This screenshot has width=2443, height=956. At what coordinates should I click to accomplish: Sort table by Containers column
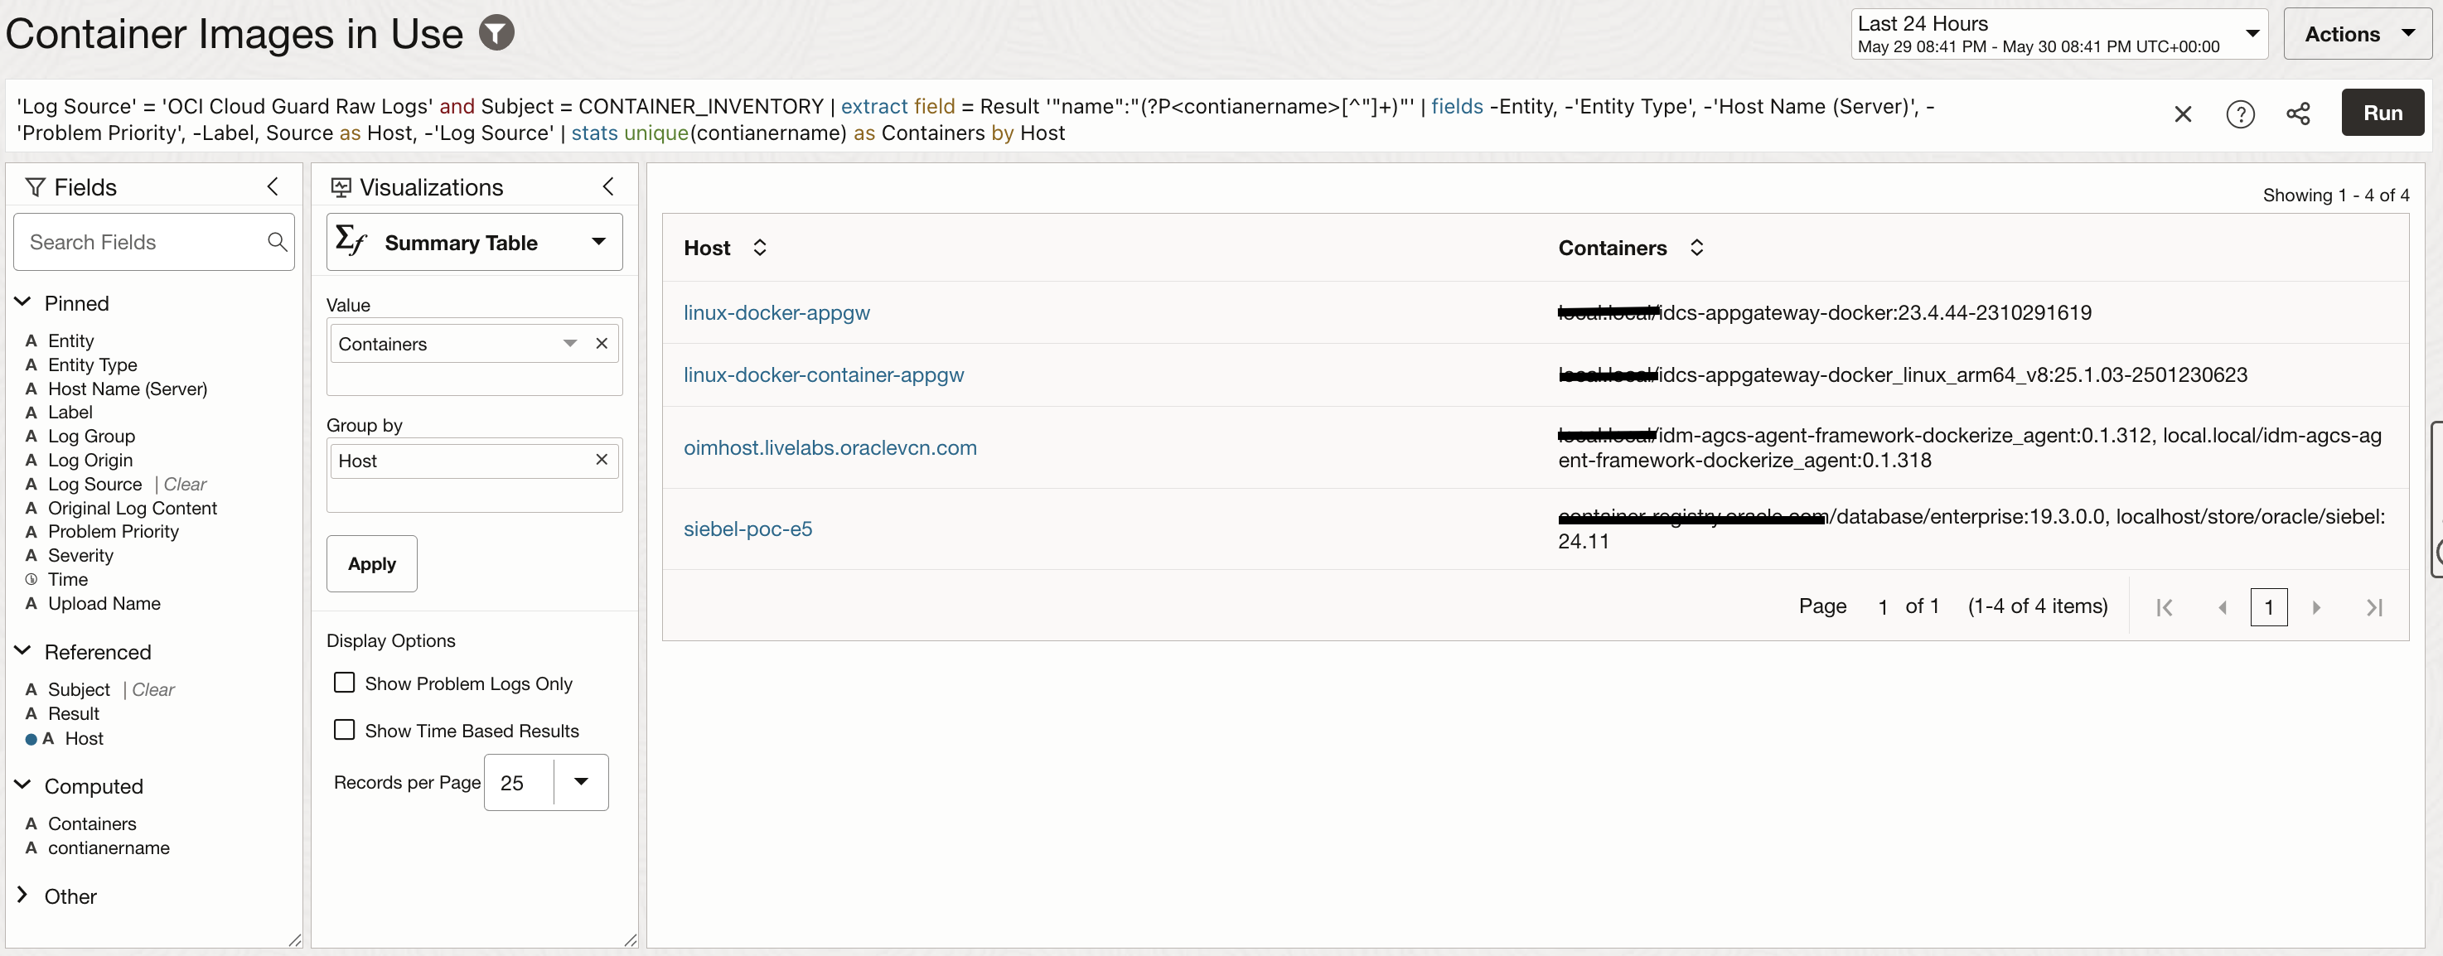(1696, 248)
